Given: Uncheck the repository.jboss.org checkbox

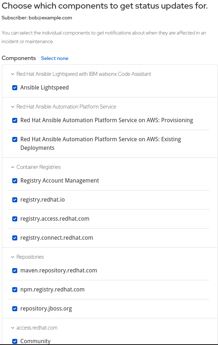Looking at the screenshot, I should (15, 309).
